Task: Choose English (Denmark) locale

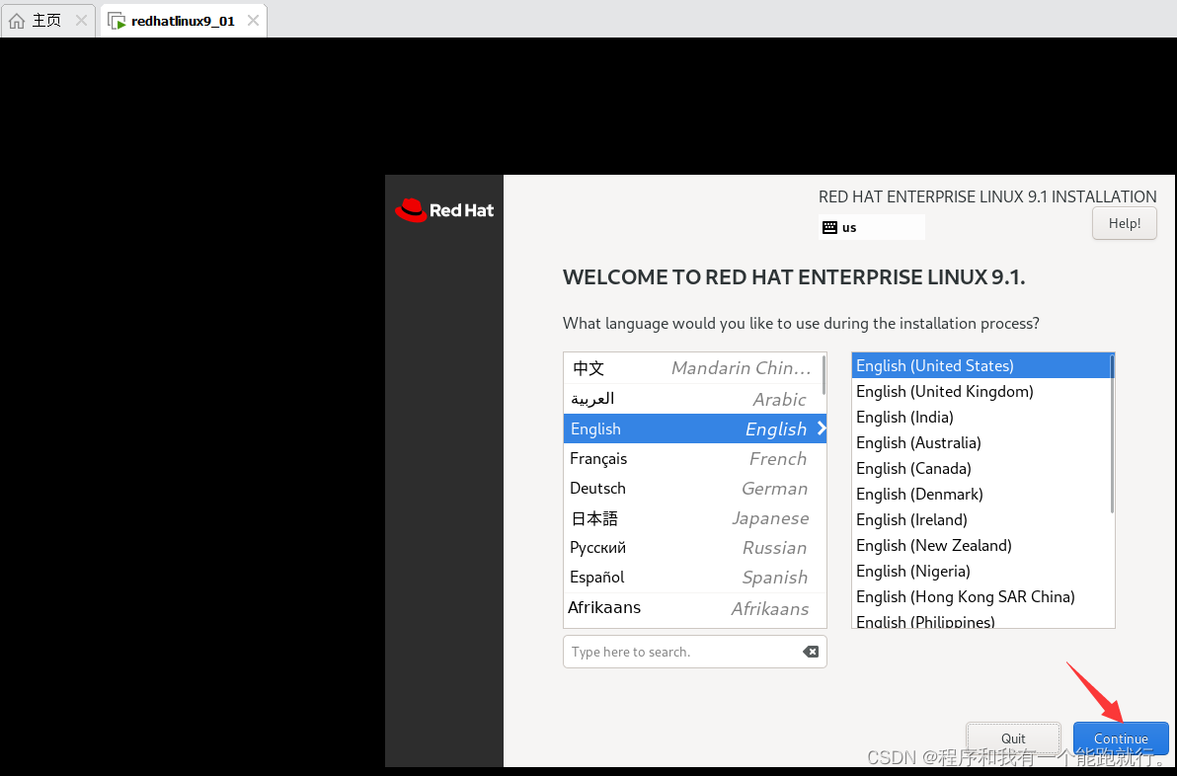Action: (981, 494)
